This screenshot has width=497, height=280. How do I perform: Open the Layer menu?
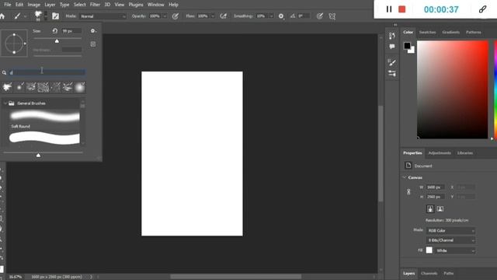(50, 5)
